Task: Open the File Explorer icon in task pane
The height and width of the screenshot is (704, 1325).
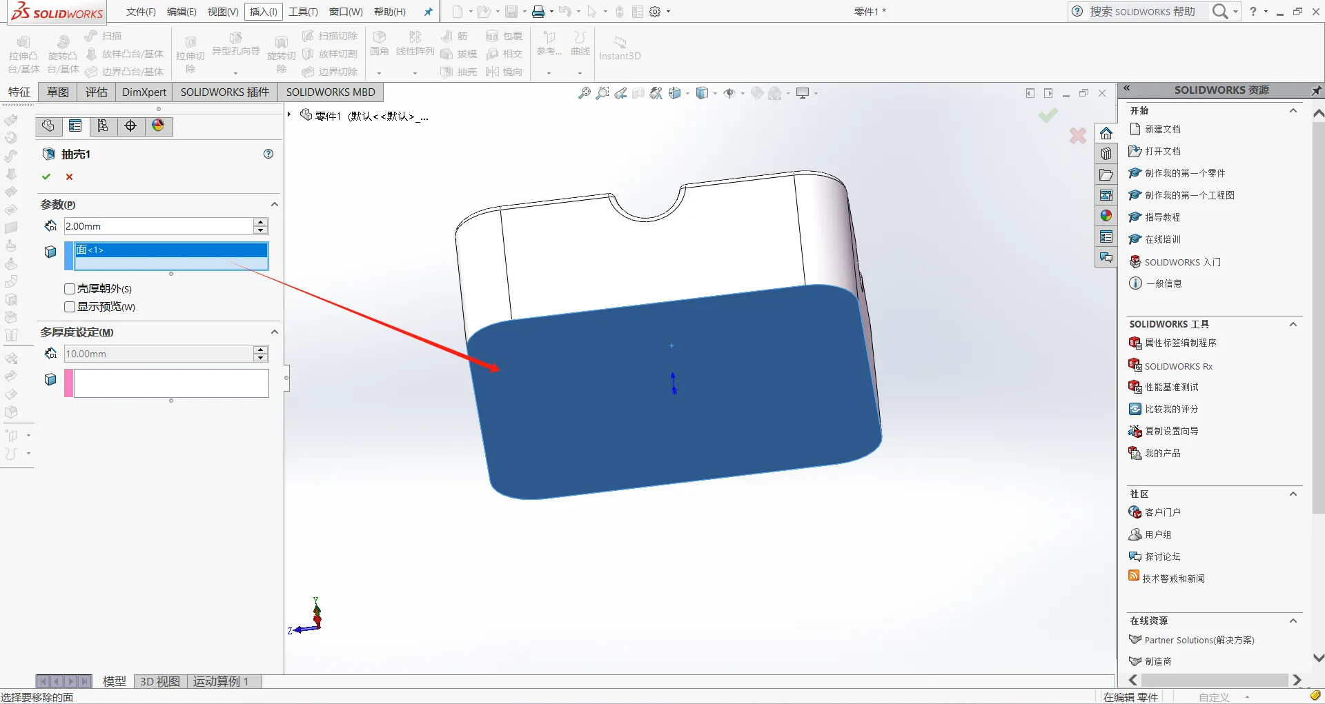Action: (1106, 174)
